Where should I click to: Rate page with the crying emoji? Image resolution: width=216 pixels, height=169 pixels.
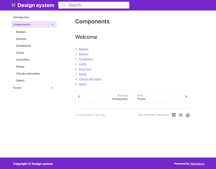(188, 115)
